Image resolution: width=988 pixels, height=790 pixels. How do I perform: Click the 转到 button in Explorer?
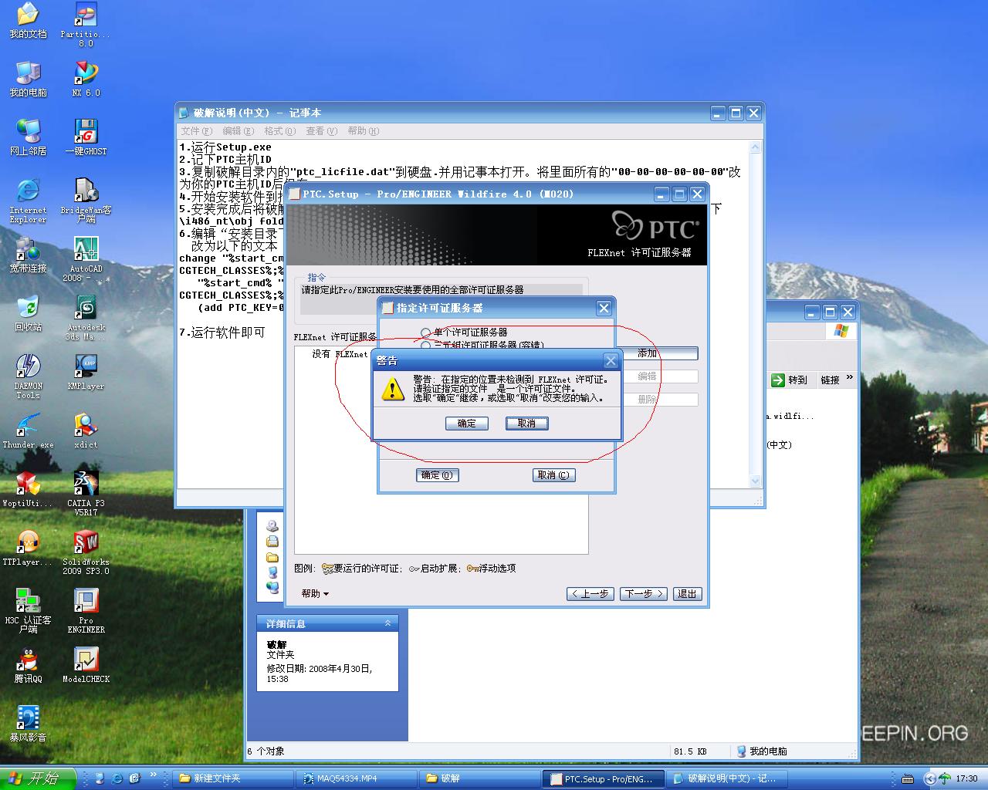[x=790, y=380]
